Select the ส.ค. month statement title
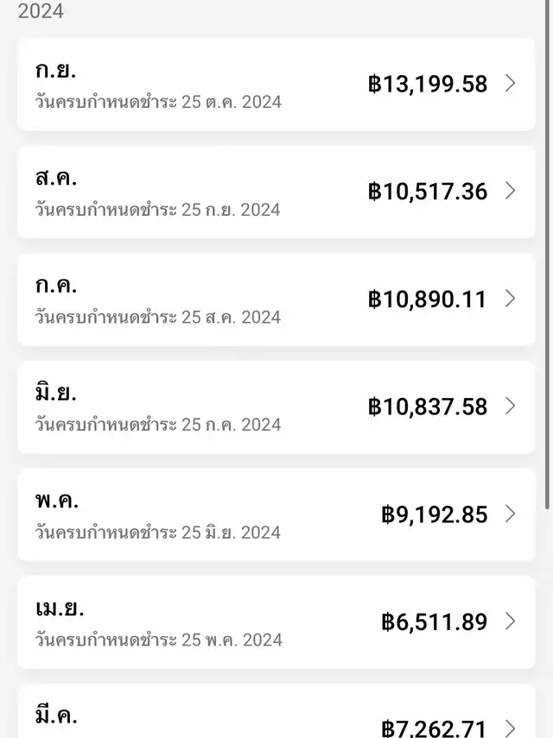This screenshot has height=738, width=553. (x=56, y=178)
